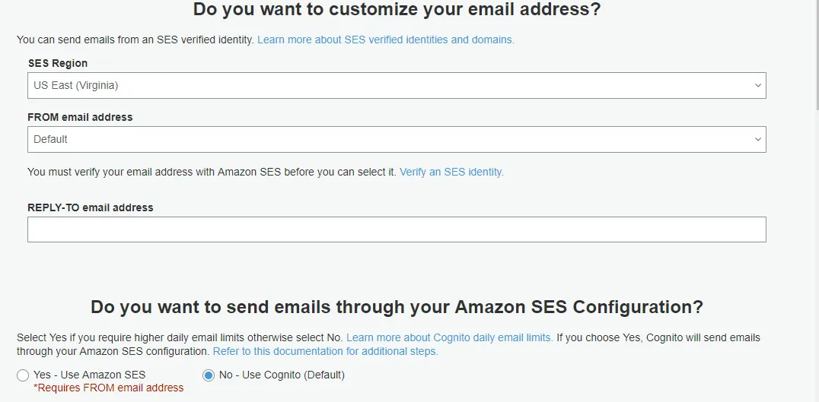Image resolution: width=819 pixels, height=402 pixels.
Task: Open Learn more about SES verified identities link
Action: (x=385, y=40)
